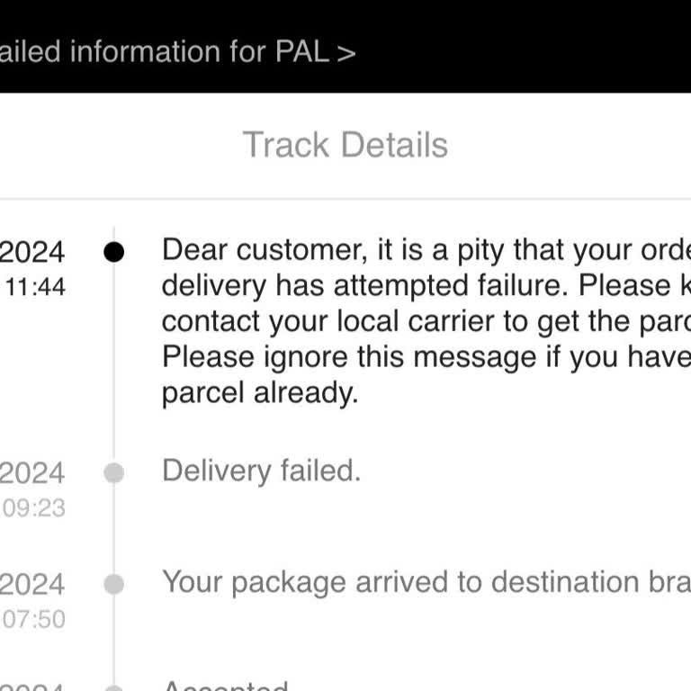This screenshot has height=691, width=691.
Task: Click the chevron arrow after PAL
Action: pyautogui.click(x=346, y=52)
